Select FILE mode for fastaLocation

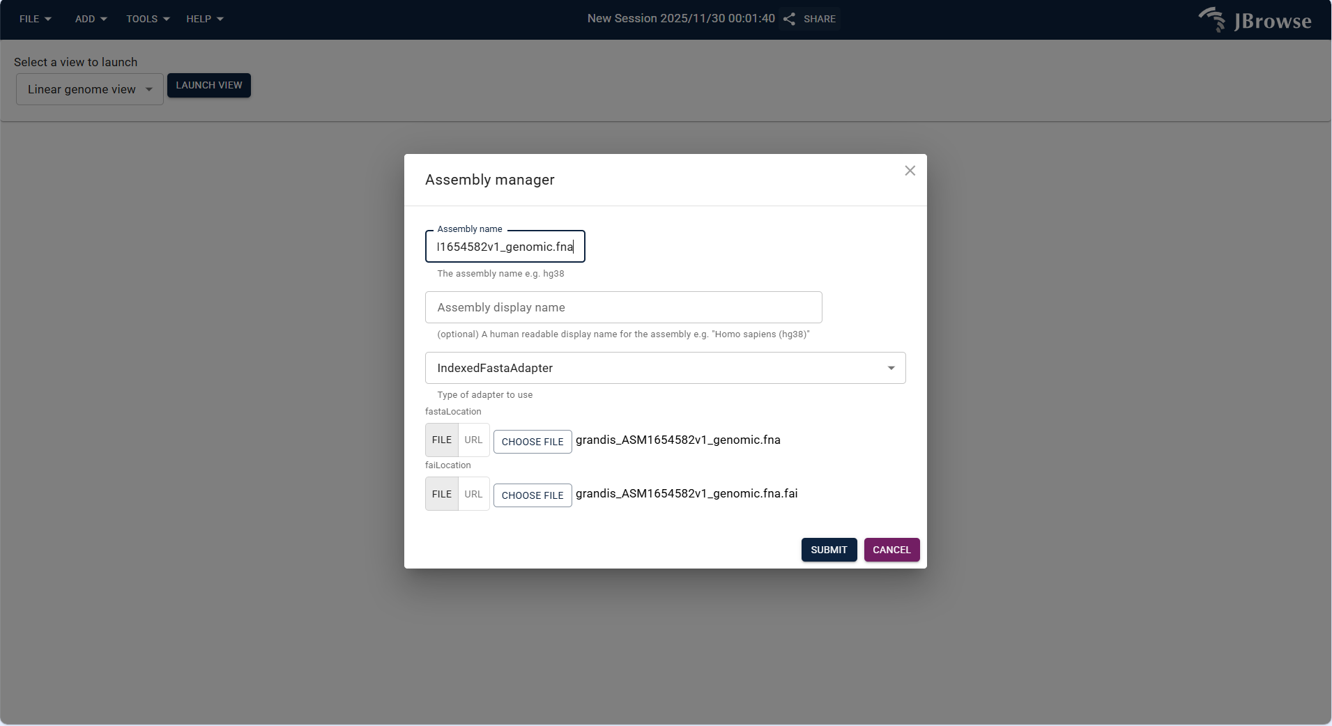pyautogui.click(x=441, y=440)
